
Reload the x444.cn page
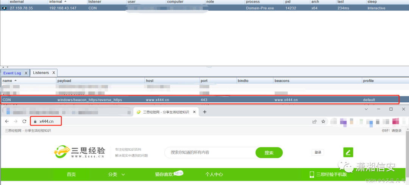click(24, 121)
